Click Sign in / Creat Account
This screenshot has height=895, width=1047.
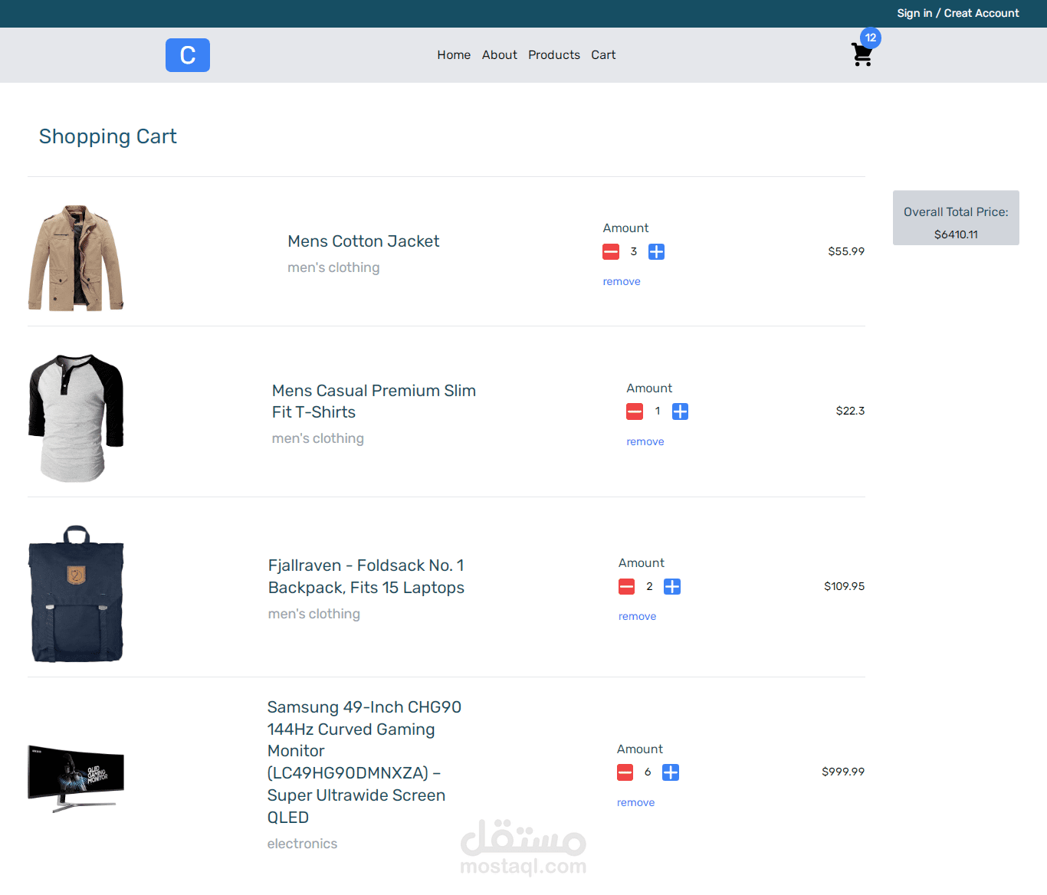coord(958,13)
